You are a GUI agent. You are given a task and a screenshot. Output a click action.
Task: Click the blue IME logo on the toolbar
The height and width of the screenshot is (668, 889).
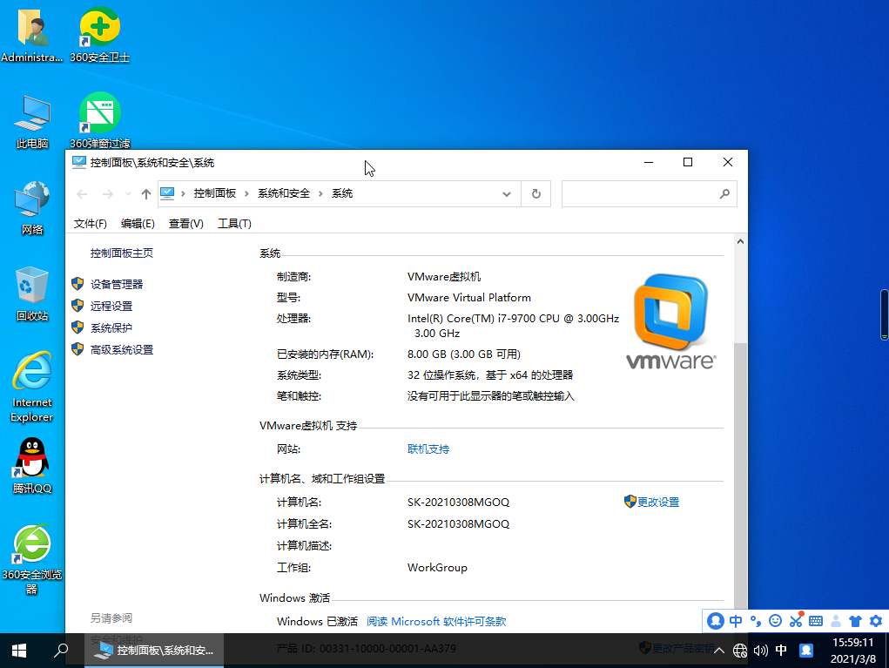pyautogui.click(x=716, y=621)
